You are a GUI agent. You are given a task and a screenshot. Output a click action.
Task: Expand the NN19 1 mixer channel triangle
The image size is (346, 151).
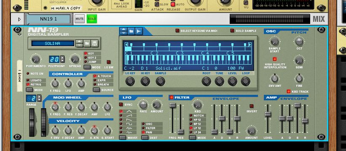(x=19, y=19)
